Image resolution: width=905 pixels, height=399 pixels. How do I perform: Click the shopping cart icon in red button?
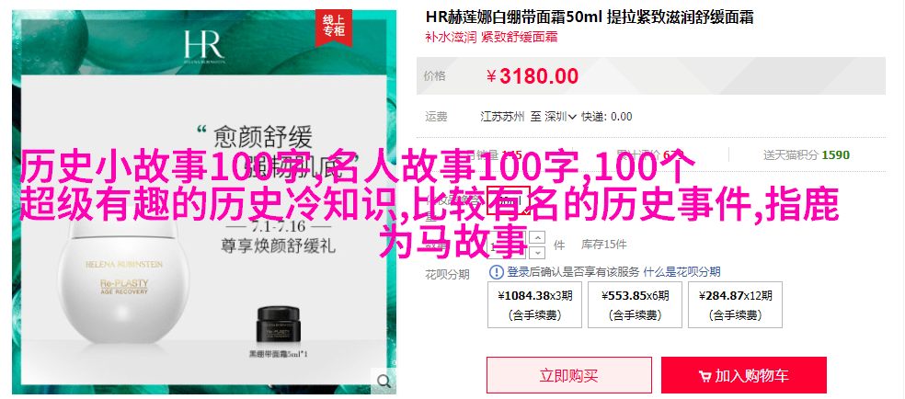705,377
